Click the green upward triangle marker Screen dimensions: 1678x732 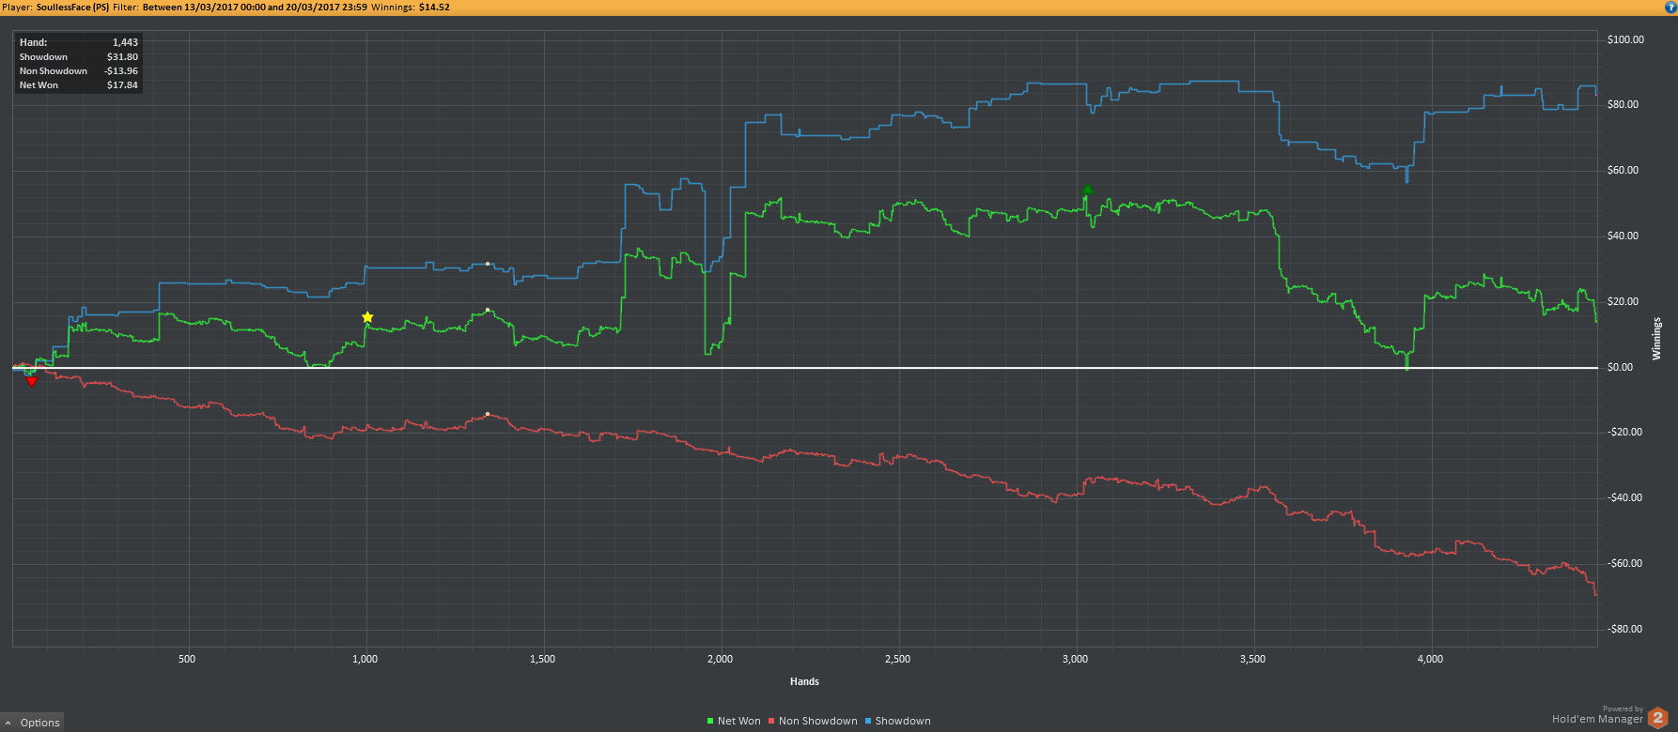1087,190
